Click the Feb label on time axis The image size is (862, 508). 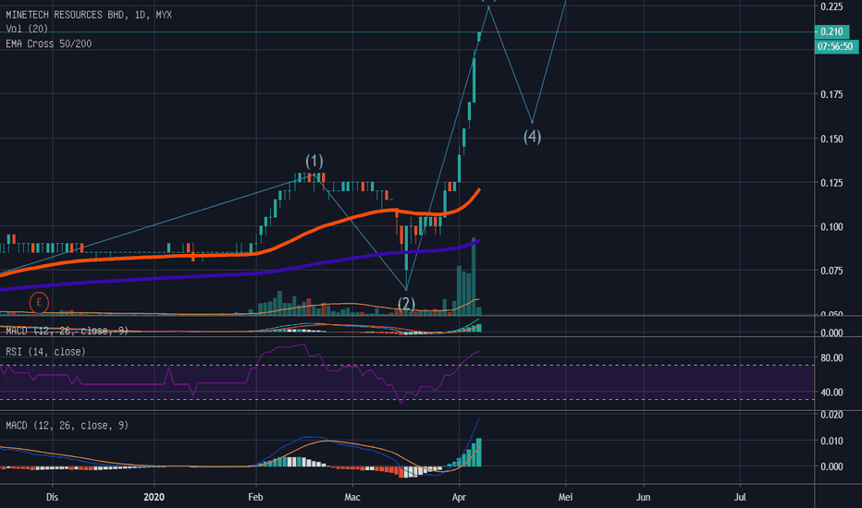coord(255,497)
